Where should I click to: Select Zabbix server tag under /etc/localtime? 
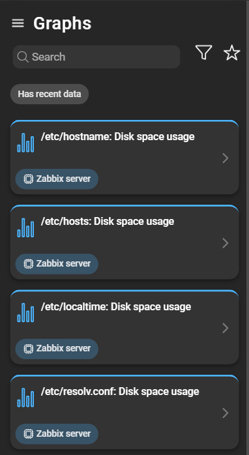tap(57, 349)
